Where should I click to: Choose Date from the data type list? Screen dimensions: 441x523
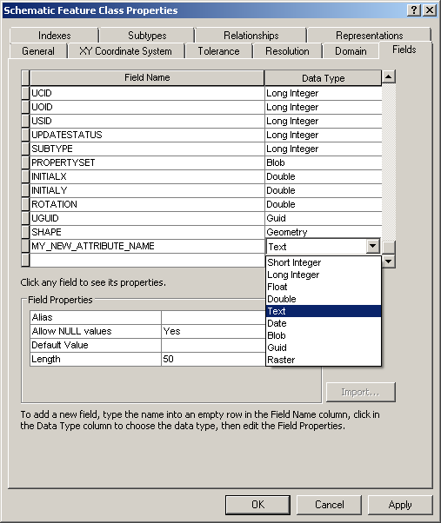click(324, 323)
